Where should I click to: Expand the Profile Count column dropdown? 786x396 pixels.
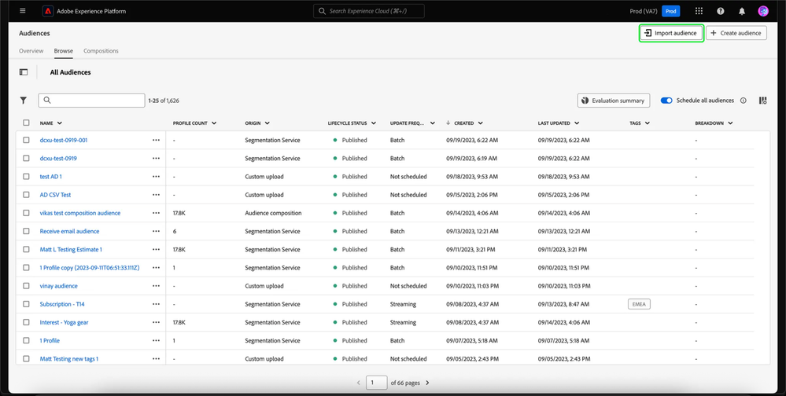214,123
